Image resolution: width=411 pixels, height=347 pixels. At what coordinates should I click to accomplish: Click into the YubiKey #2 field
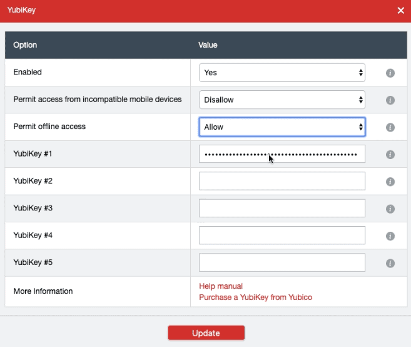pyautogui.click(x=282, y=181)
